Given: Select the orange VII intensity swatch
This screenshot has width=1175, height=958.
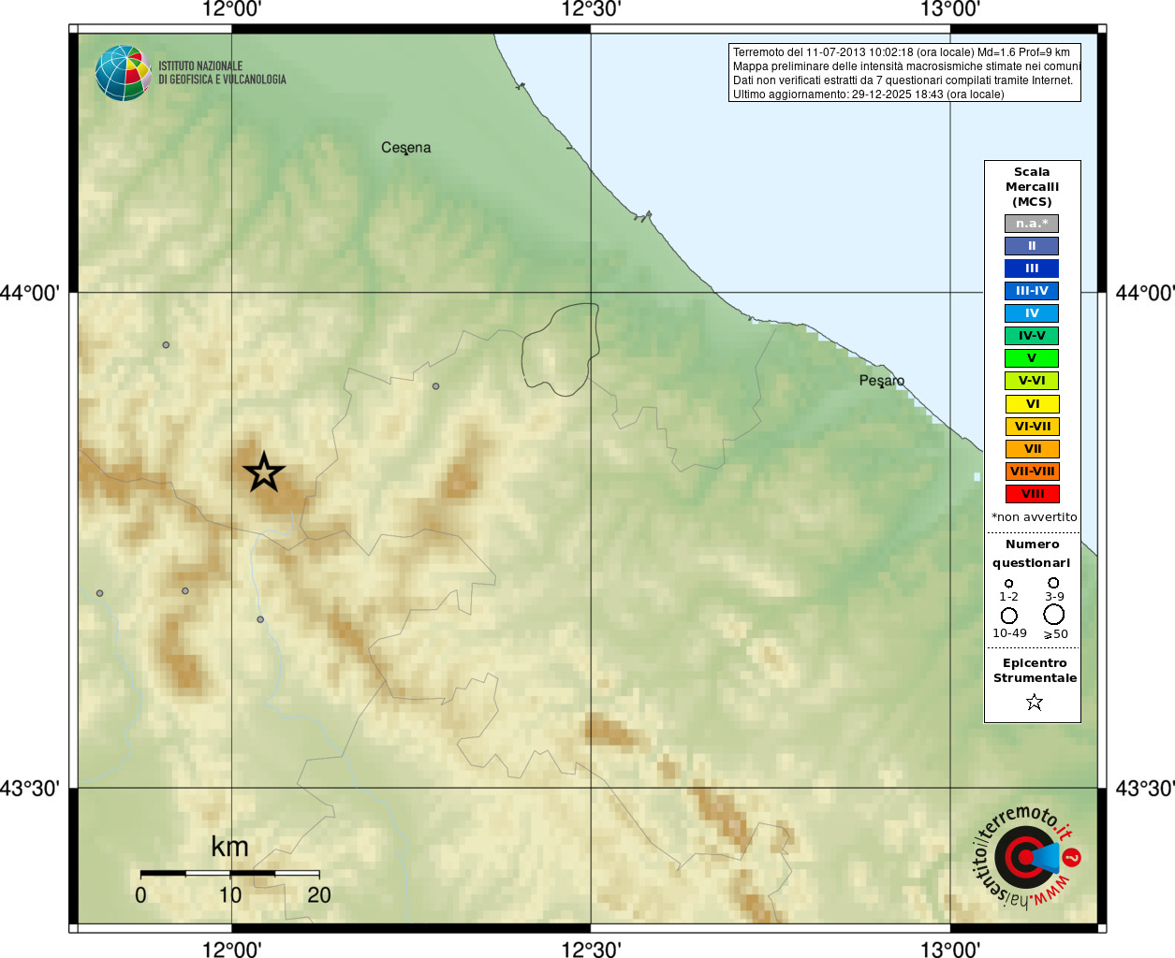Looking at the screenshot, I should pos(1033,449).
